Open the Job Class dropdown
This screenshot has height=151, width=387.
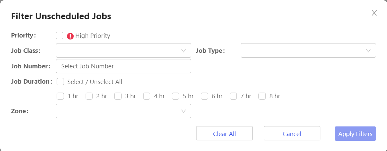[x=124, y=51]
